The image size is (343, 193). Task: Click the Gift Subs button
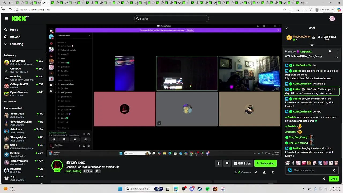(x=242, y=163)
